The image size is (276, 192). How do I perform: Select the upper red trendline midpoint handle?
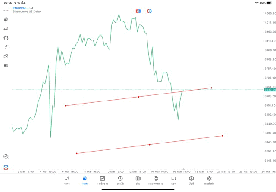coord(138,97)
